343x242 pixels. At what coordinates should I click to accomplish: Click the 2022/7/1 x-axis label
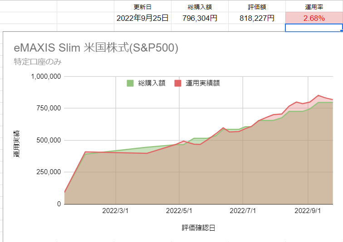(x=243, y=211)
